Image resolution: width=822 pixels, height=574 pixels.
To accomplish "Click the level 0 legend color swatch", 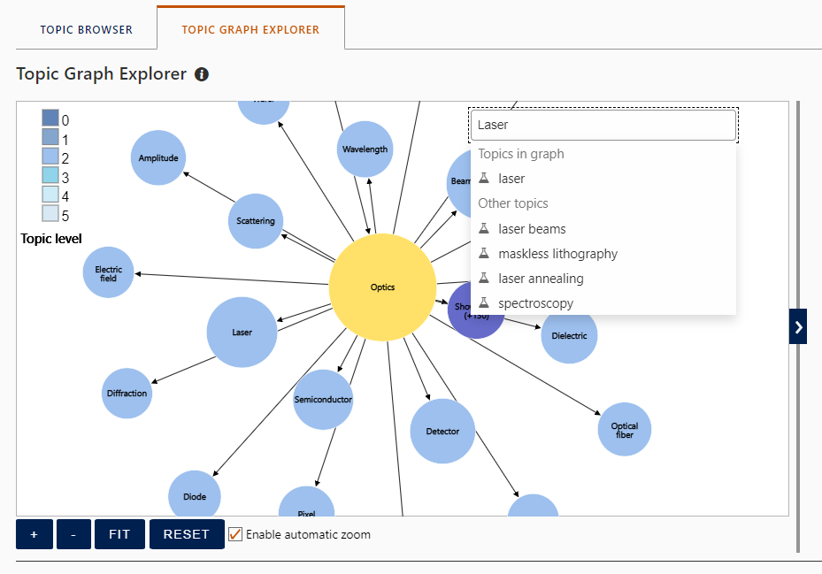I will point(50,119).
